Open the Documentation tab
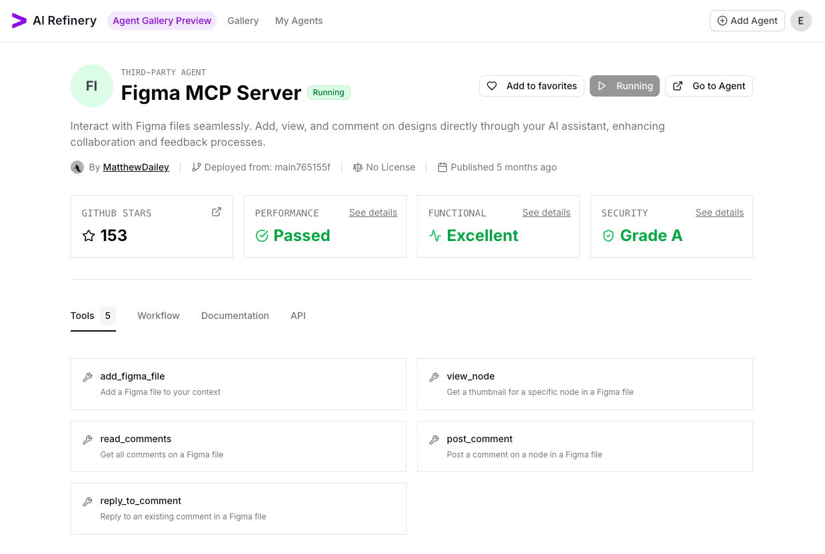 click(x=235, y=316)
